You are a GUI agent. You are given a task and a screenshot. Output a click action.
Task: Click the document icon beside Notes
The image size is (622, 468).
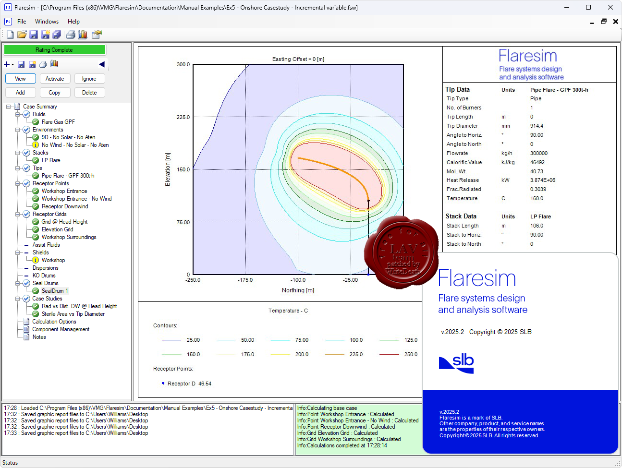tap(26, 337)
